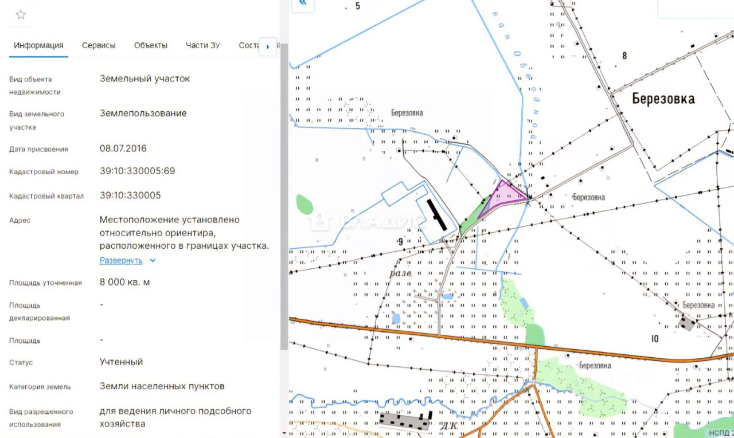
Task: Click the black building on the map
Action: [x=438, y=214]
